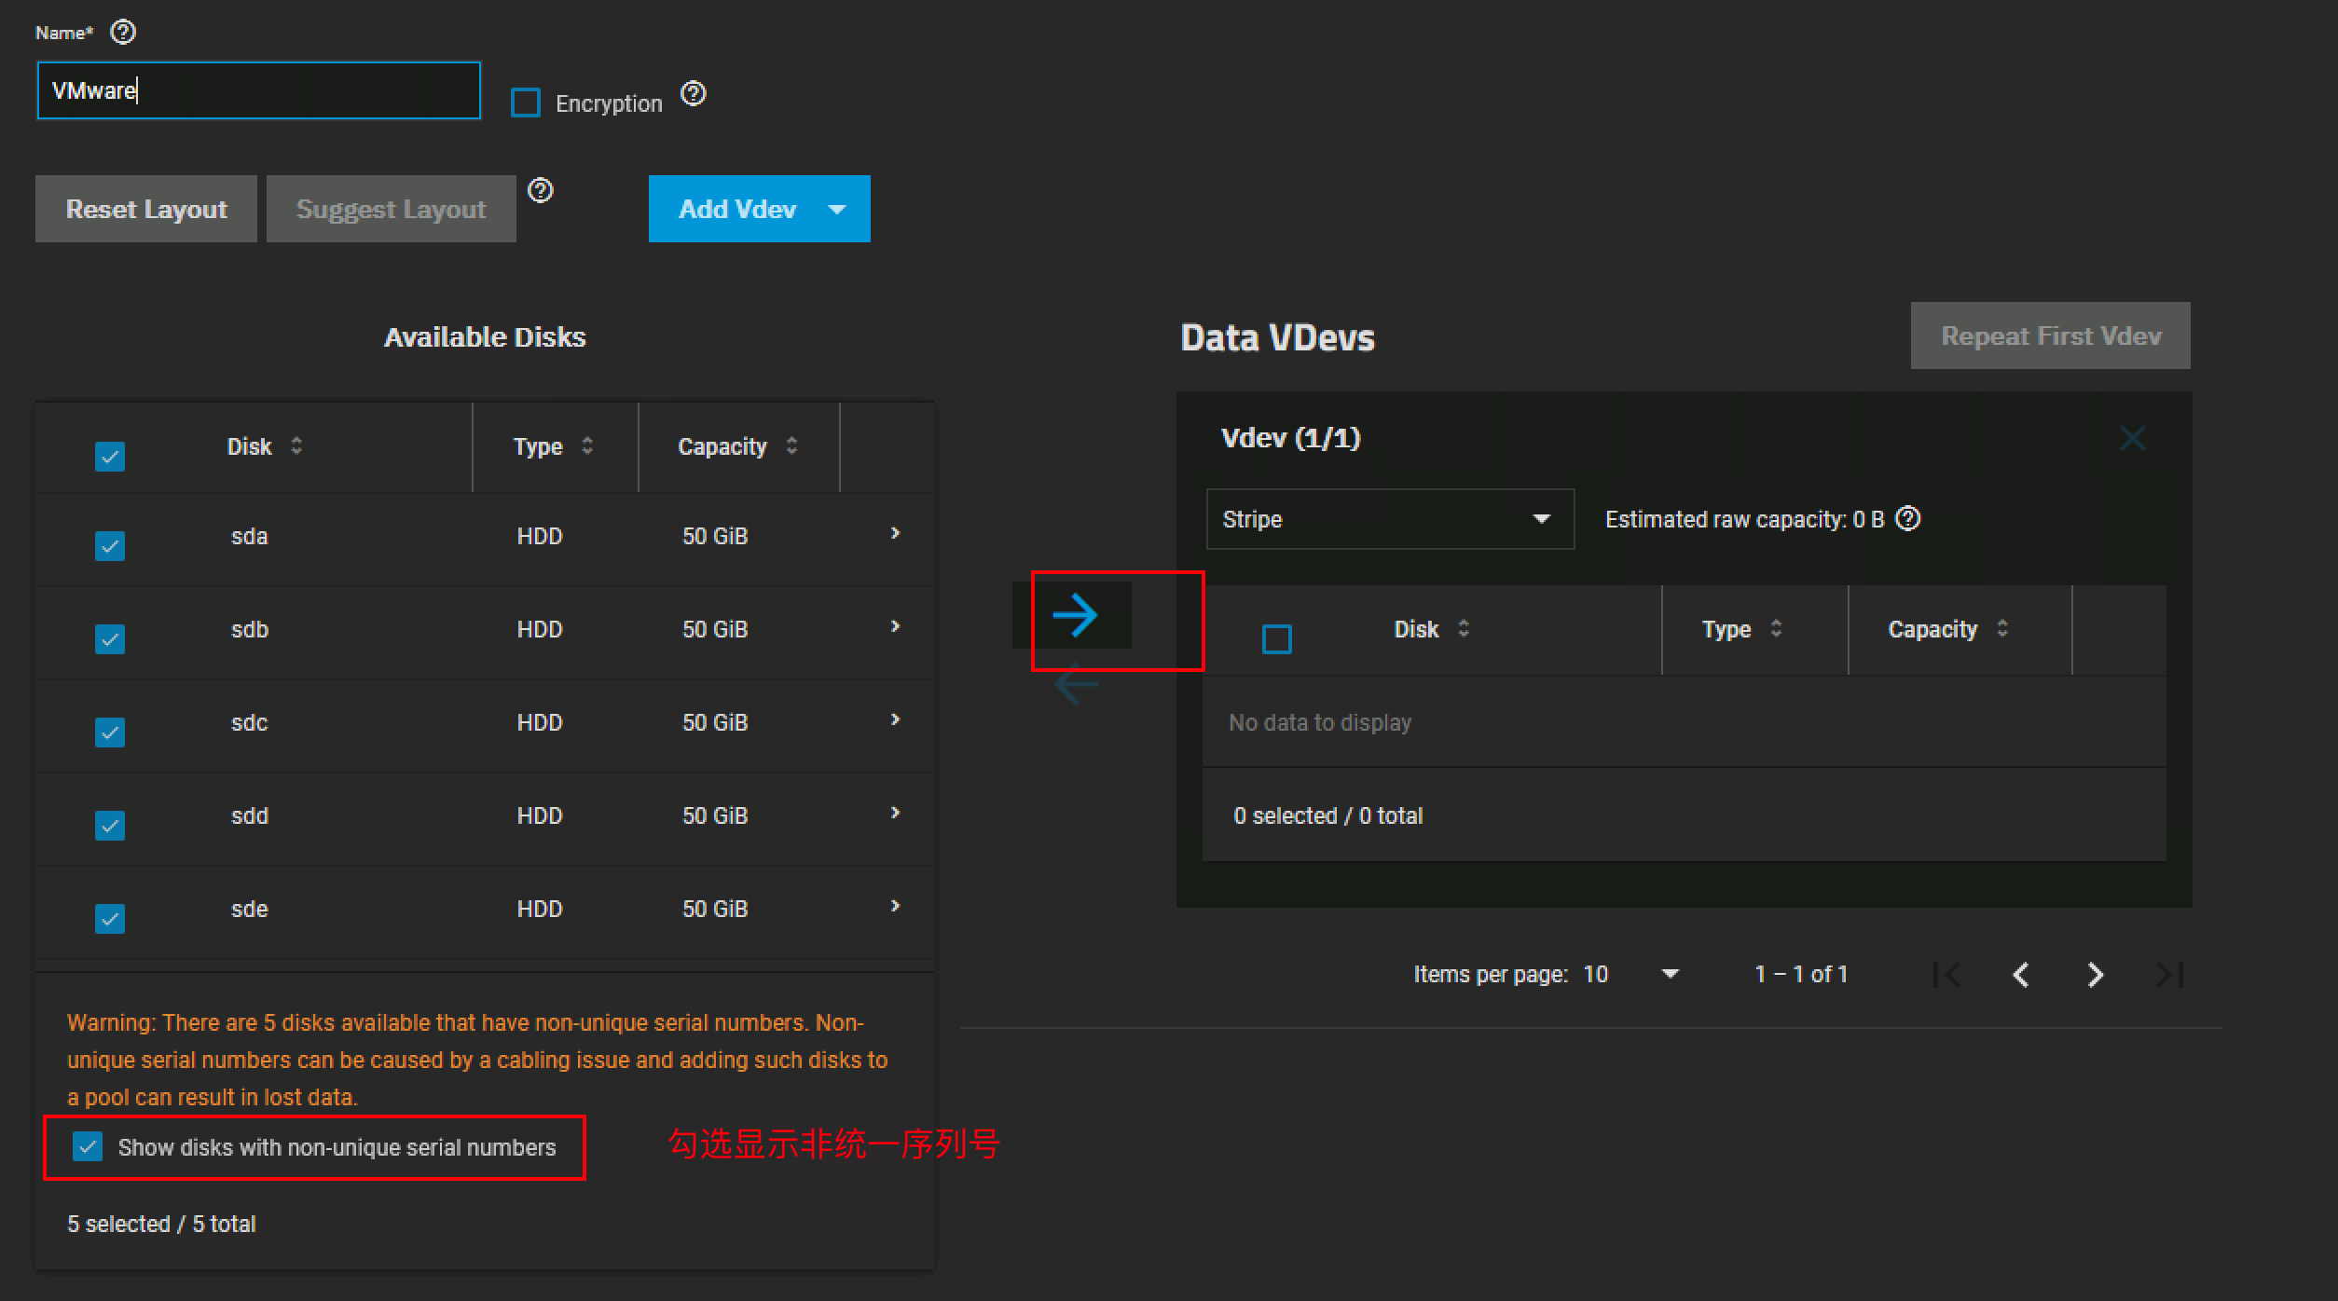The image size is (2338, 1301).
Task: Uncheck the sda disk checkbox
Action: click(110, 545)
